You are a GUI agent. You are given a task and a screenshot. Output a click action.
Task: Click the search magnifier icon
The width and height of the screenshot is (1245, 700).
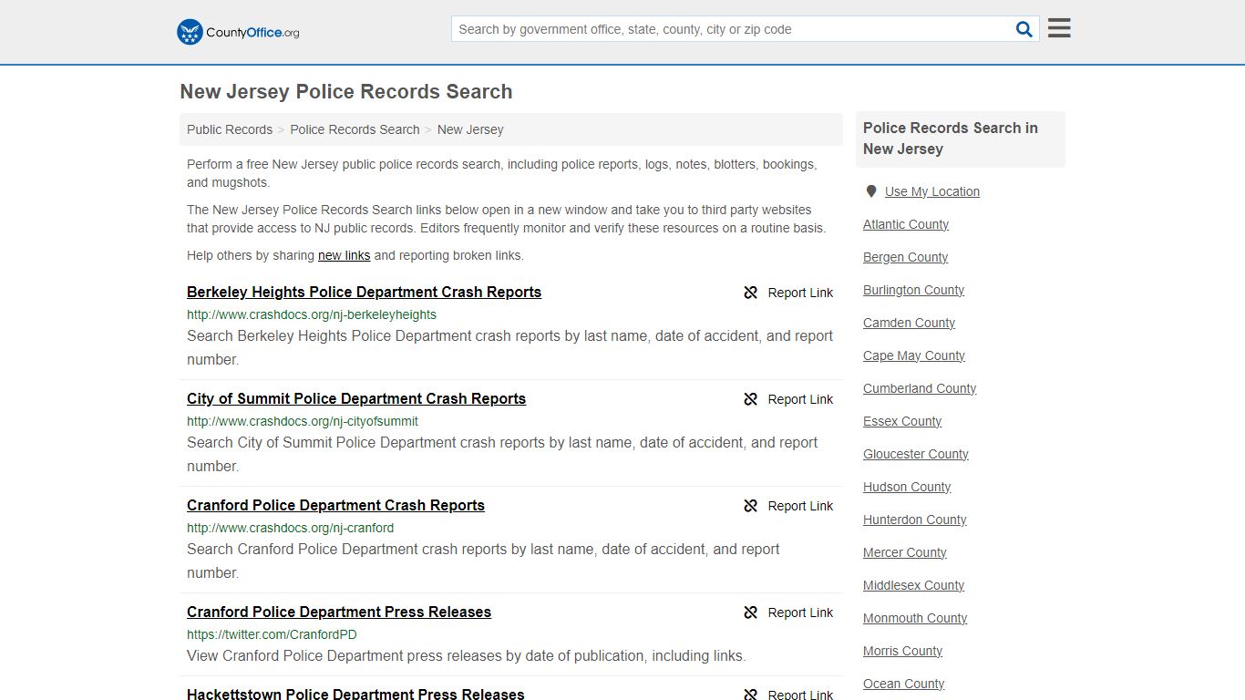1024,29
